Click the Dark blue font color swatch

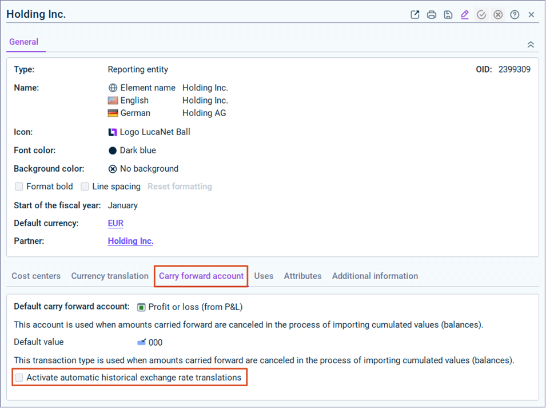(113, 150)
